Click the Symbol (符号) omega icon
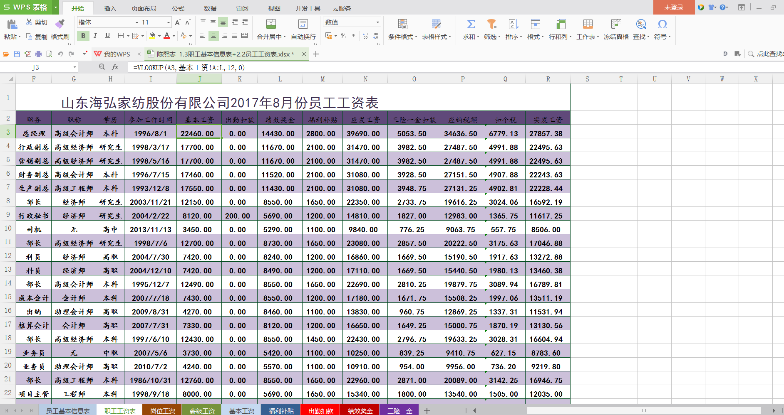The image size is (784, 415). click(x=662, y=24)
